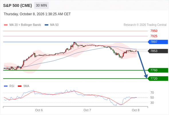Click the RSI legend label
The height and width of the screenshot is (115, 169).
click(x=12, y=86)
